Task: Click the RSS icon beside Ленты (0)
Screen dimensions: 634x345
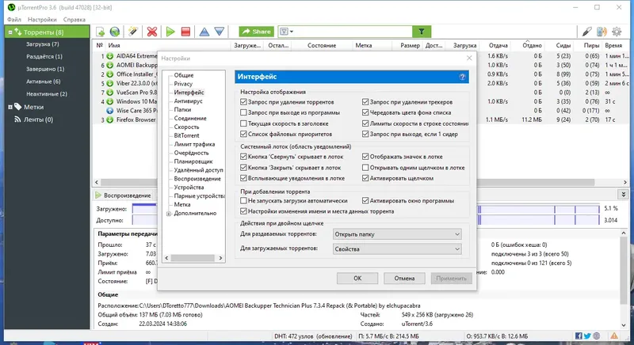Action: click(17, 119)
